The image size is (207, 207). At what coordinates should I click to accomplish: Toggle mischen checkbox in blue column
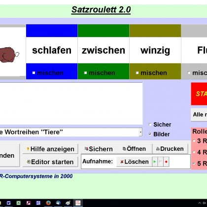pyautogui.click(x=34, y=72)
